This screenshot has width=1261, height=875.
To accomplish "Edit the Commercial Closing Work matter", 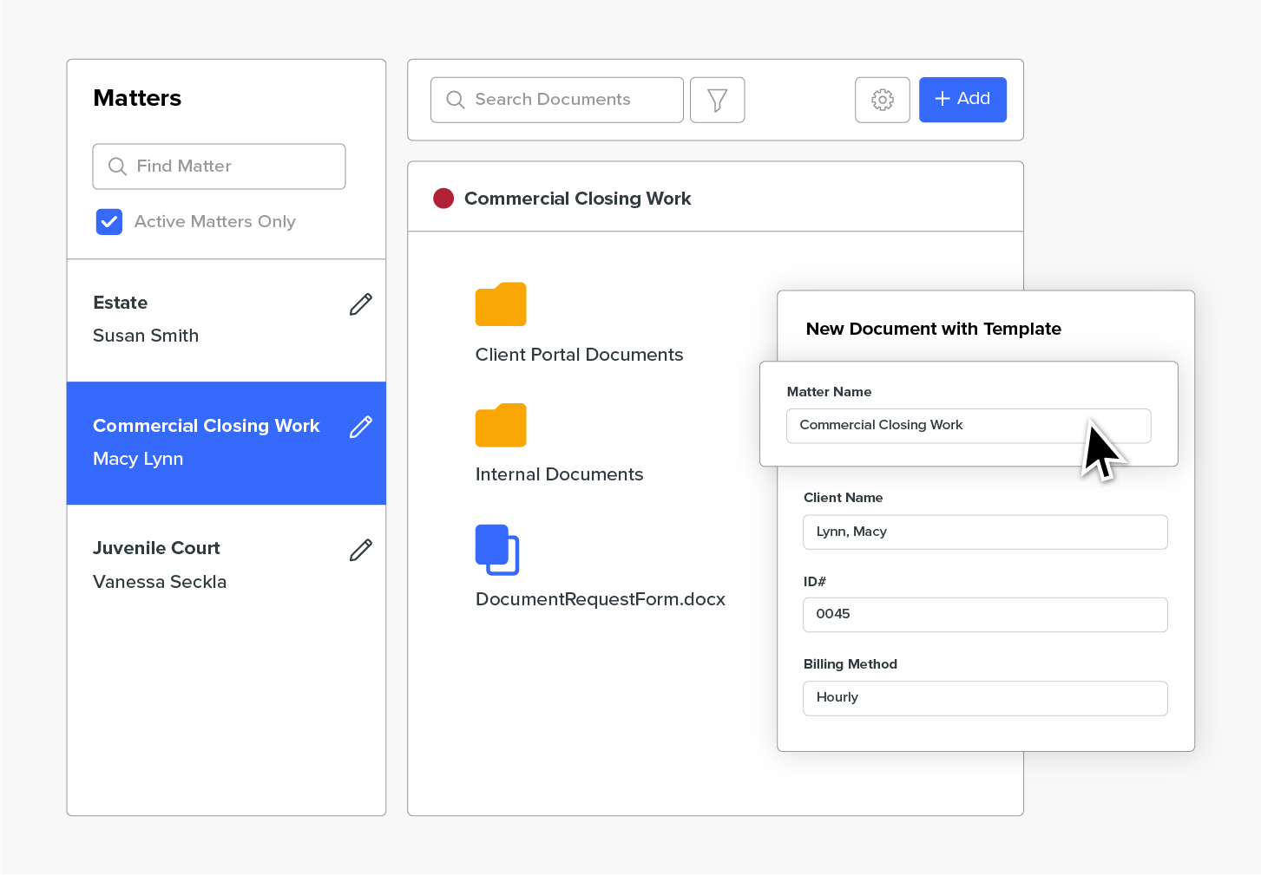I will coord(361,427).
